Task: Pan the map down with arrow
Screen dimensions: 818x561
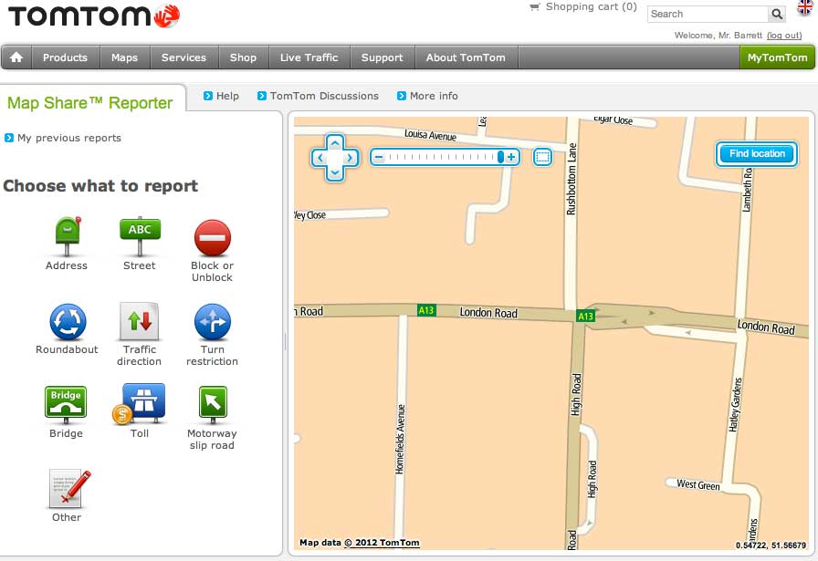Action: tap(335, 173)
